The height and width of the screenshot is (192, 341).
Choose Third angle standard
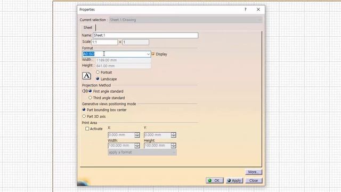[x=90, y=98]
